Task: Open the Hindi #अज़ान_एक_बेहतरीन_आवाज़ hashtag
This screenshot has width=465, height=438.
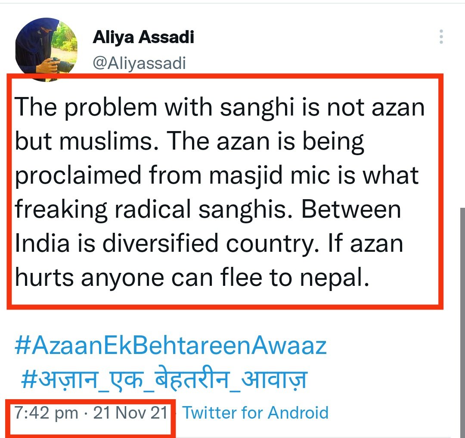Action: click(x=164, y=379)
